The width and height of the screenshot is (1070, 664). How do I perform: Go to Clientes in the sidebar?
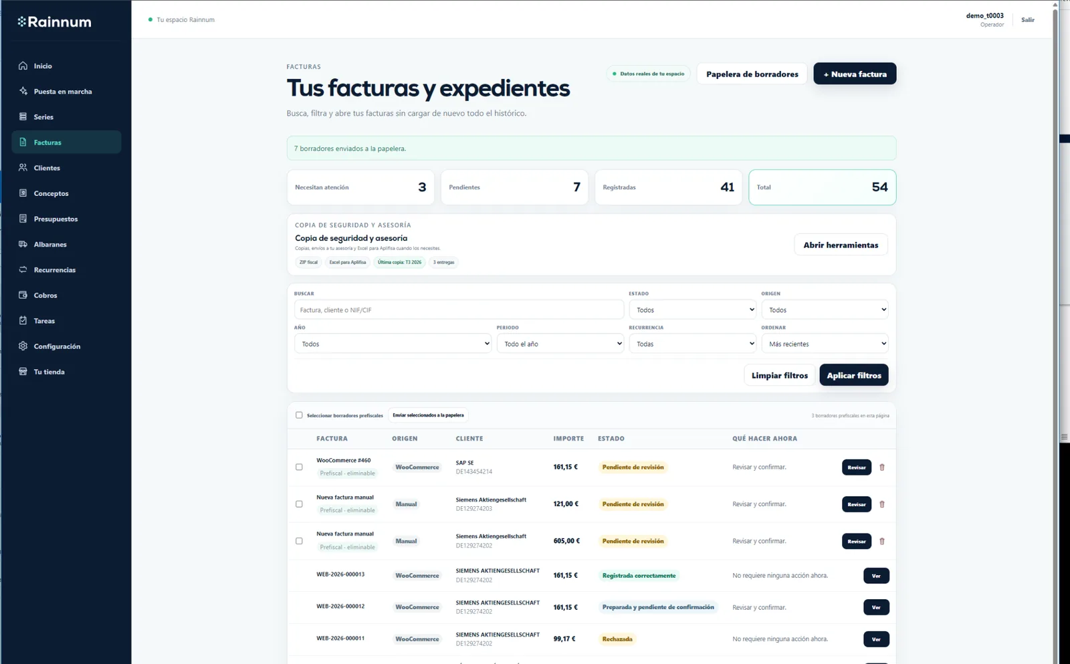(x=66, y=168)
